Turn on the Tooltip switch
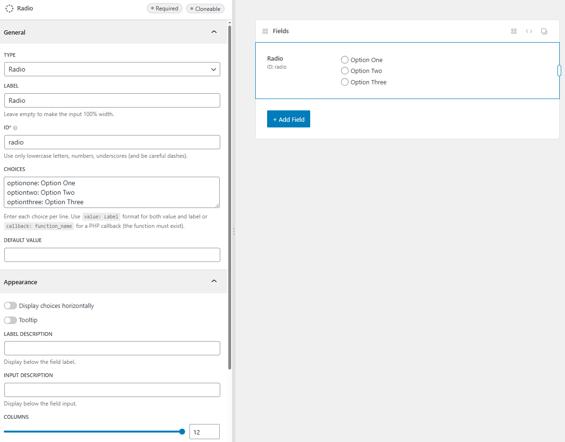The height and width of the screenshot is (442, 565). click(10, 320)
